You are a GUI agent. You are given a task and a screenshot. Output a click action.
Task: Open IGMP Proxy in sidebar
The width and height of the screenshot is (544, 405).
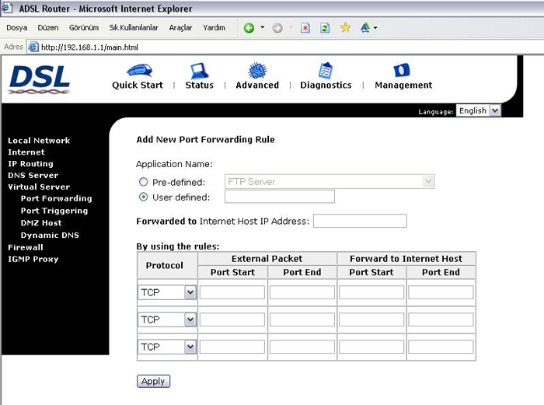coord(33,259)
